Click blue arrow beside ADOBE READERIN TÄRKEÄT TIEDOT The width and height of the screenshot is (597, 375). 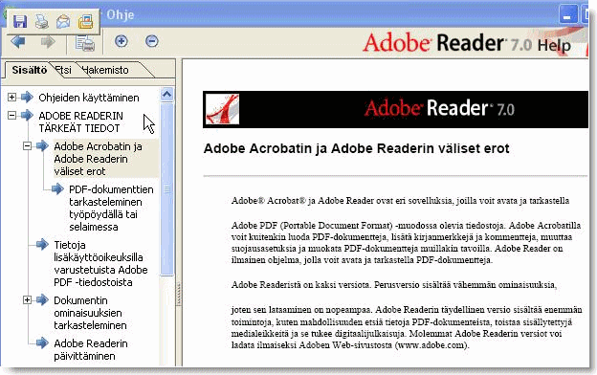tap(27, 115)
